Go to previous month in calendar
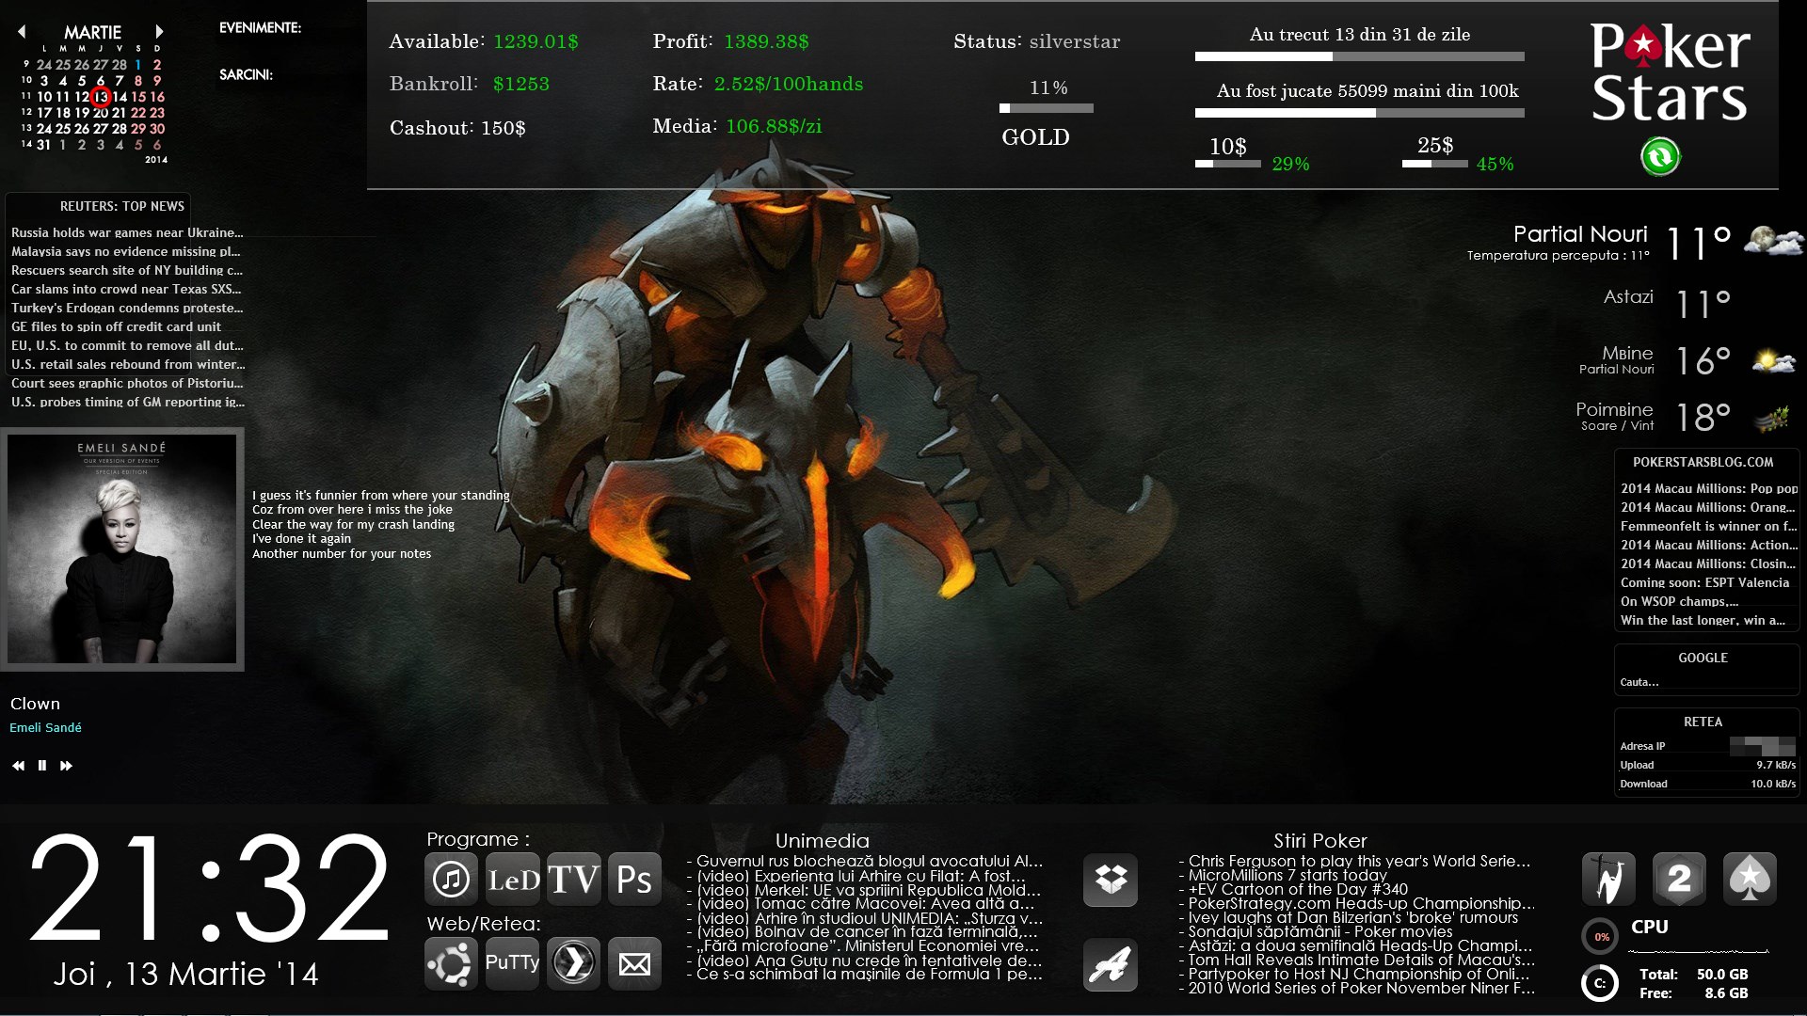This screenshot has height=1016, width=1807. 22,32
